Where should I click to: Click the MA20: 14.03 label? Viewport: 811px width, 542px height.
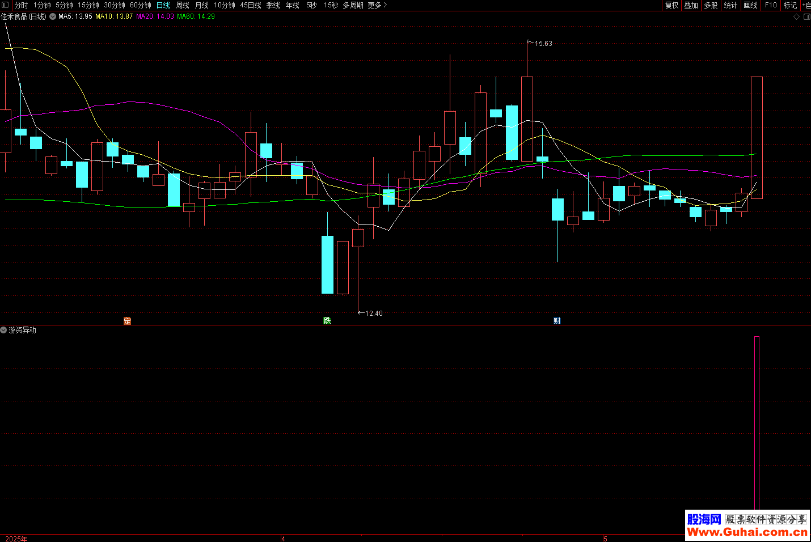tap(155, 16)
